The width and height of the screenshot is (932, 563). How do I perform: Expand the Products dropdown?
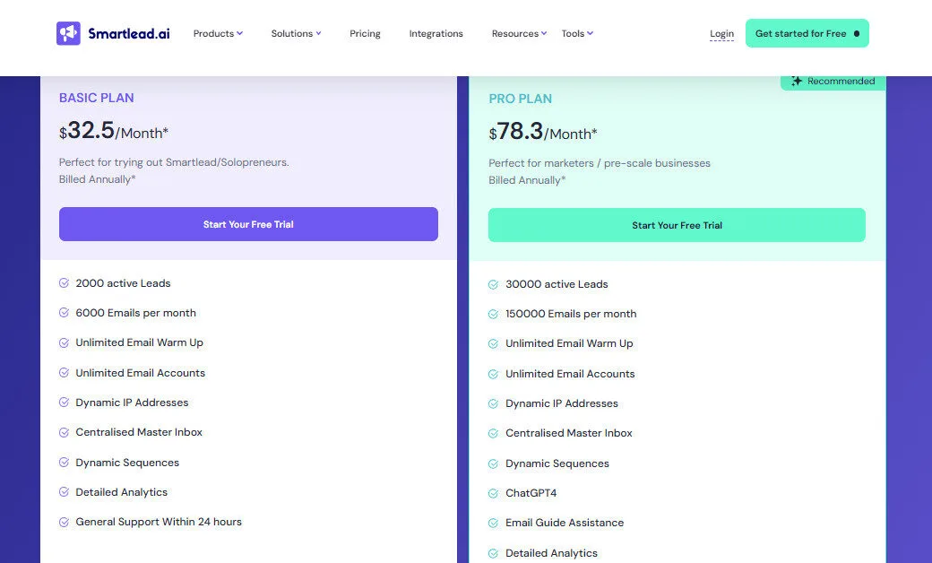[x=217, y=33]
